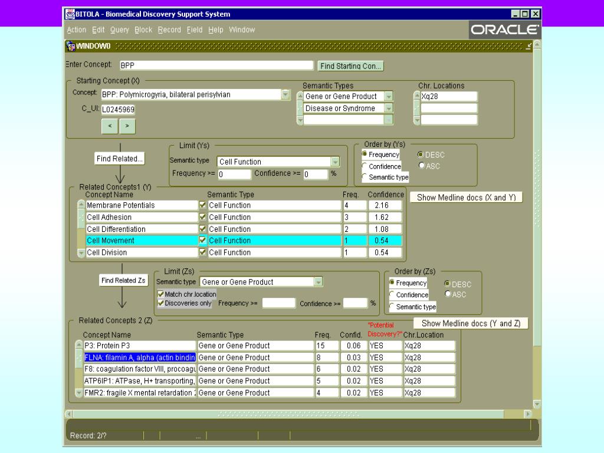Open the Disease or Syndrome dropdown

click(x=389, y=109)
